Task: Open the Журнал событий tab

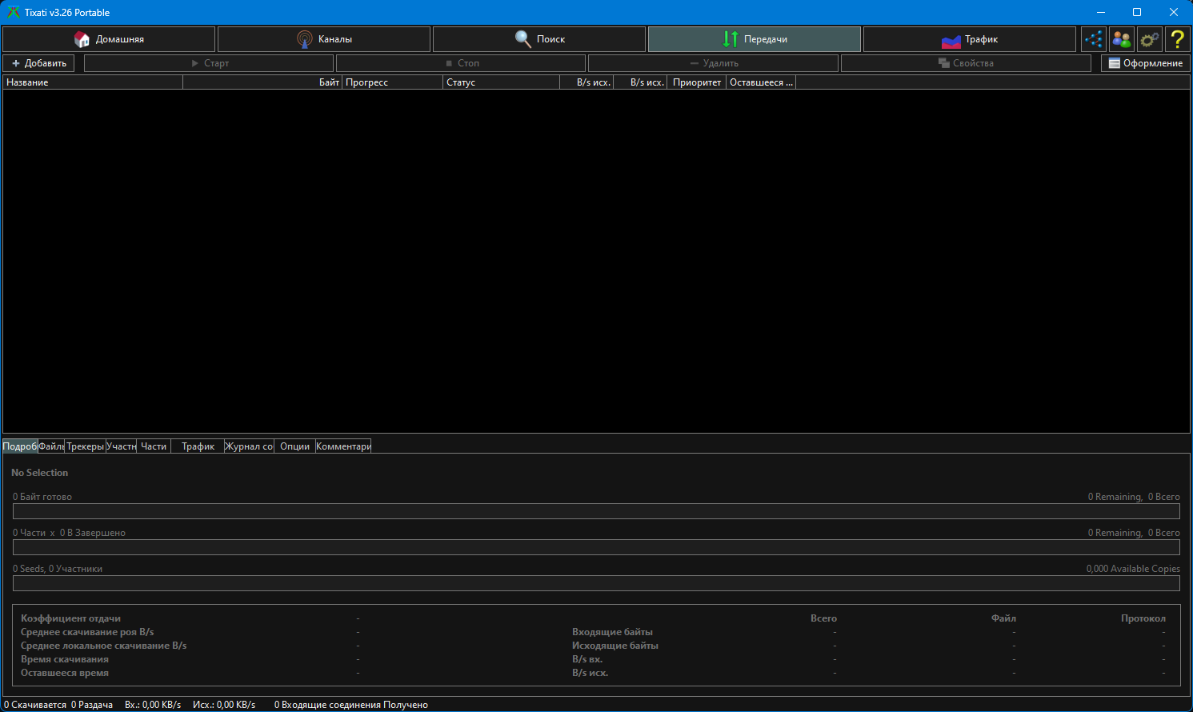Action: click(249, 446)
